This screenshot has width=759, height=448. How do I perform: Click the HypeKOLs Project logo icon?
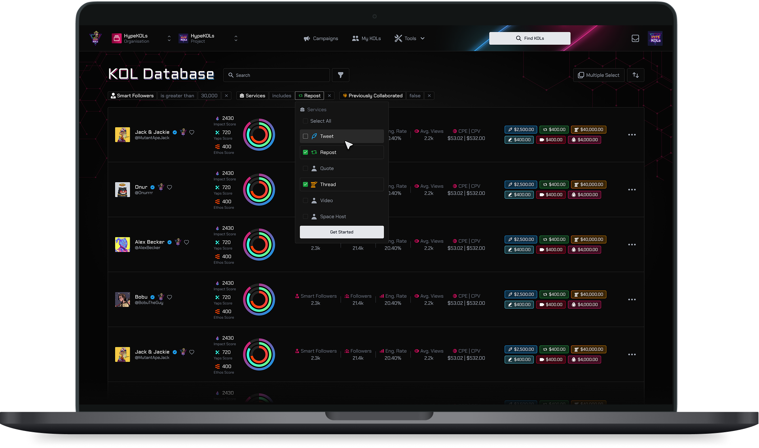tap(183, 38)
